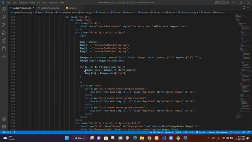Click line number 336 in the gutter

13,58
